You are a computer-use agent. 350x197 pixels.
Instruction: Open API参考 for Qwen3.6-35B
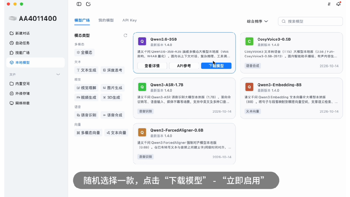point(184,66)
